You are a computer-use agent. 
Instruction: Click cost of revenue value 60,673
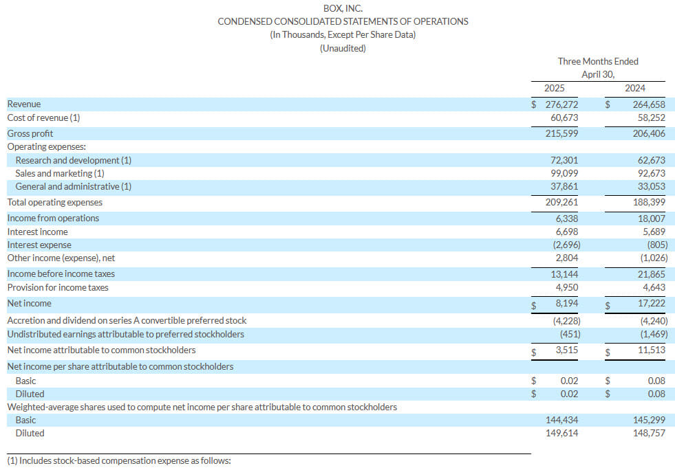tap(564, 117)
